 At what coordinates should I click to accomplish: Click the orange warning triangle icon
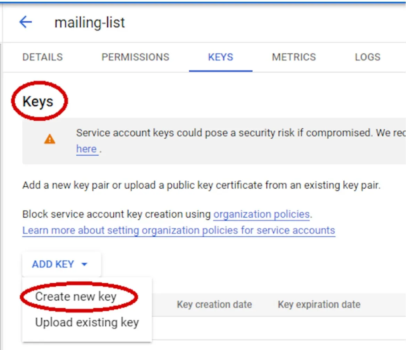click(x=50, y=139)
